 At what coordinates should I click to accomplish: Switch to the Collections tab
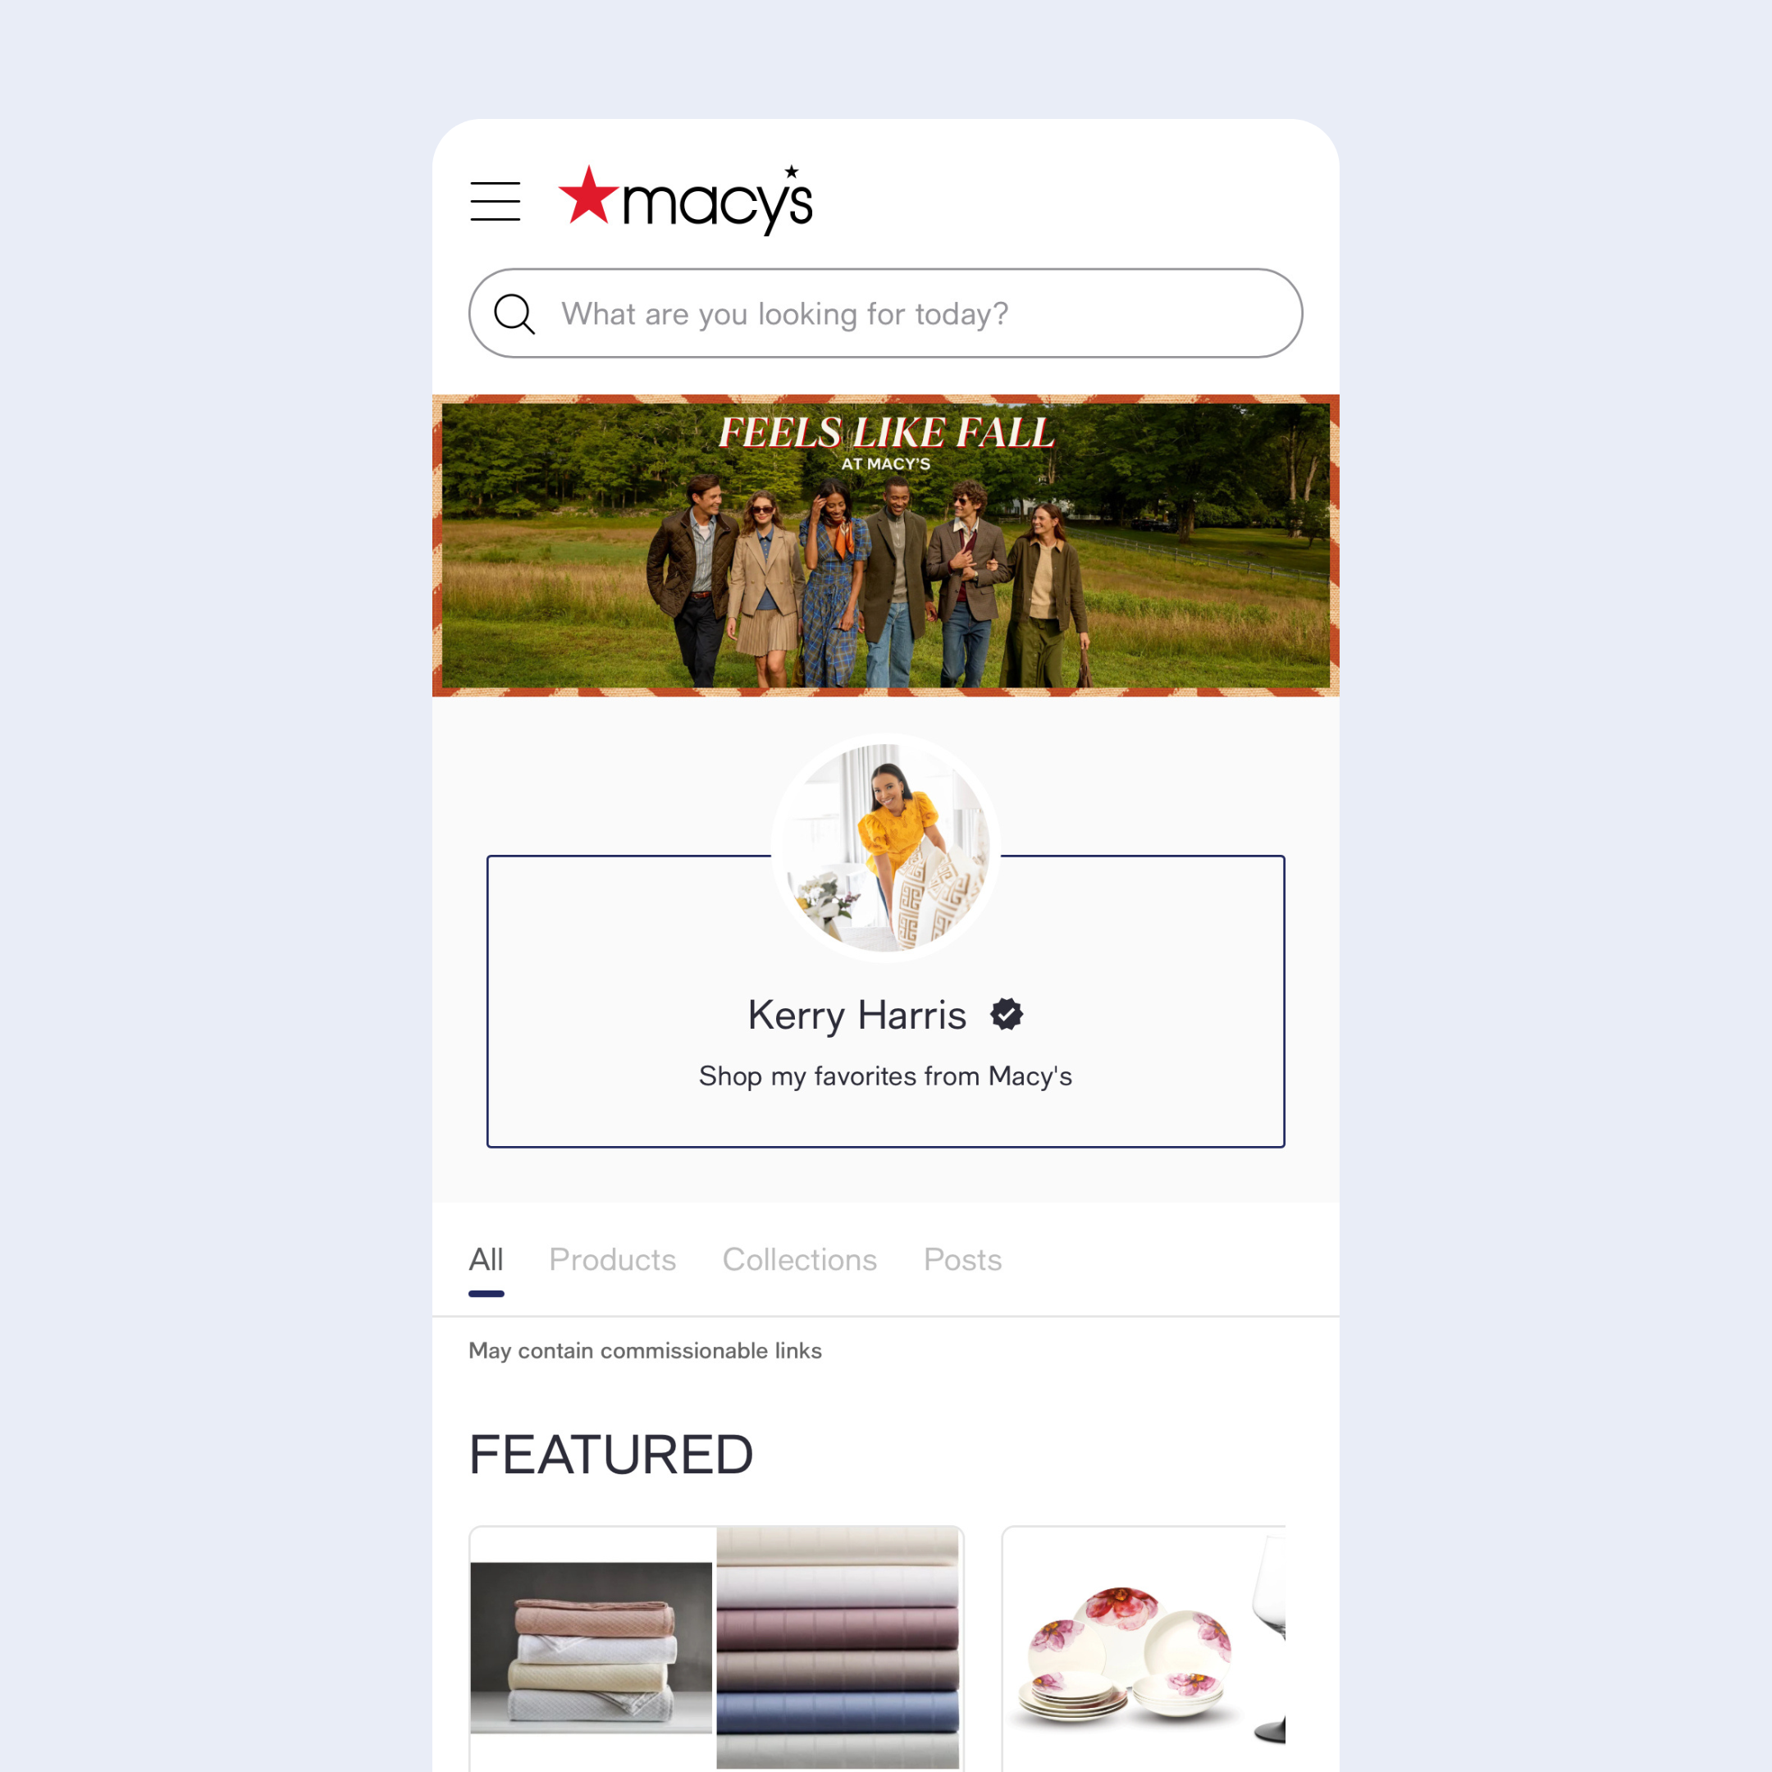(799, 1259)
